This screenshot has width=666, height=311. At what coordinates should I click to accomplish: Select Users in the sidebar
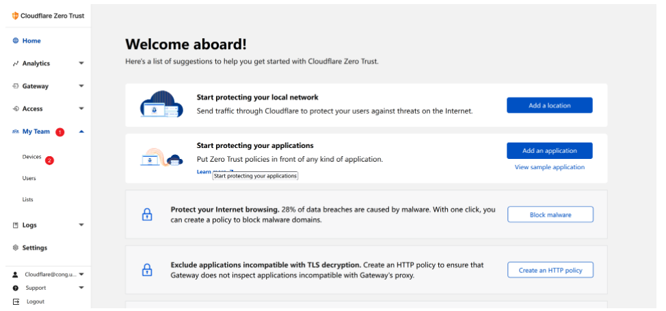pos(29,179)
